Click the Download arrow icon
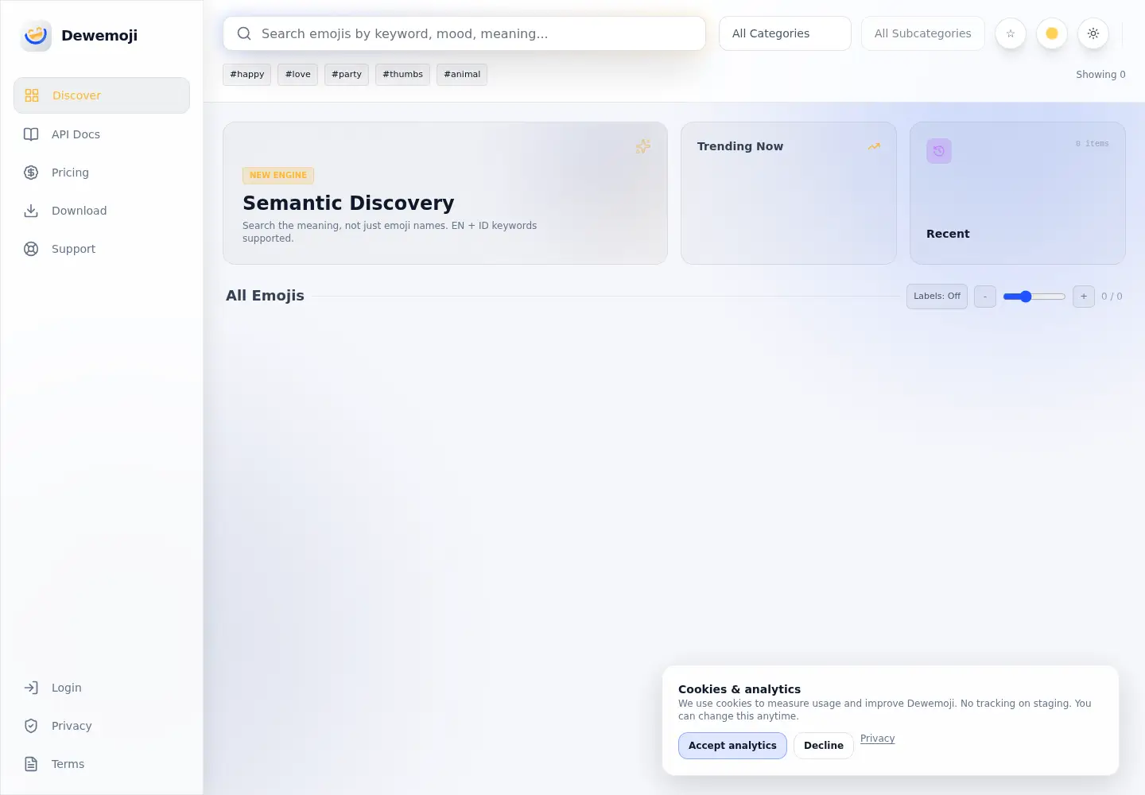 click(31, 211)
